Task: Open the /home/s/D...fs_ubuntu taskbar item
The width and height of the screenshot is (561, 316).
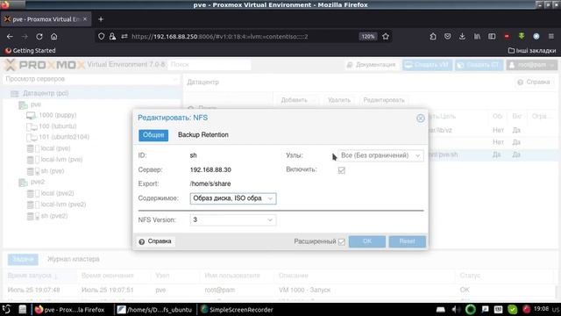Action: click(156, 310)
